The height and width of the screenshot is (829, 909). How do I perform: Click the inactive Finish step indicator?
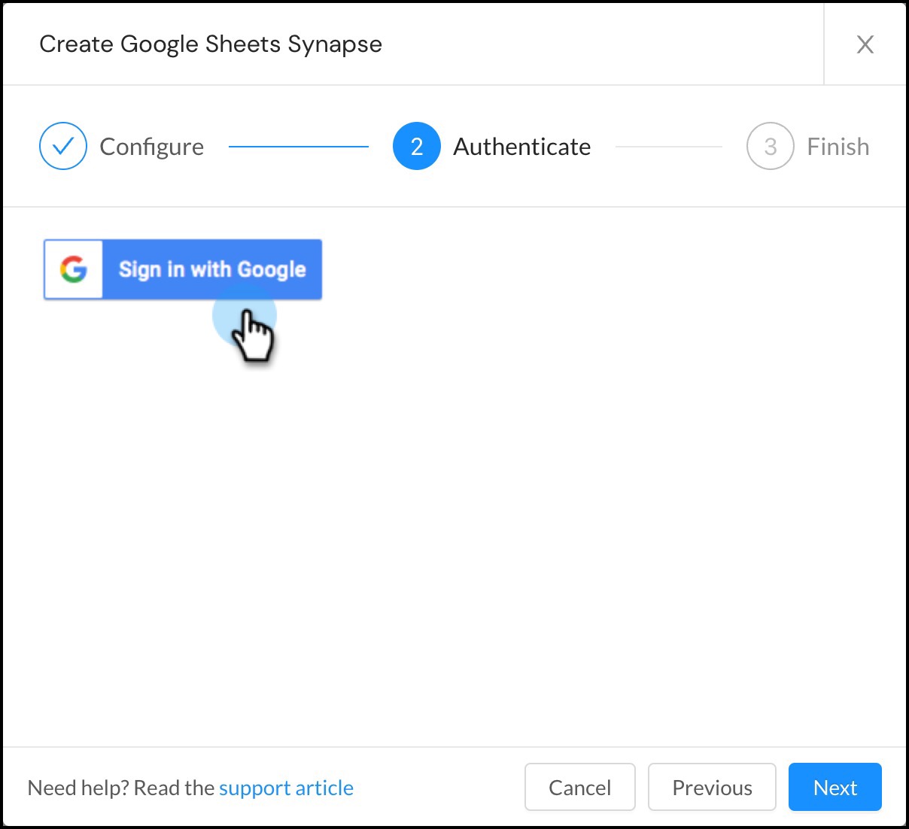point(769,146)
